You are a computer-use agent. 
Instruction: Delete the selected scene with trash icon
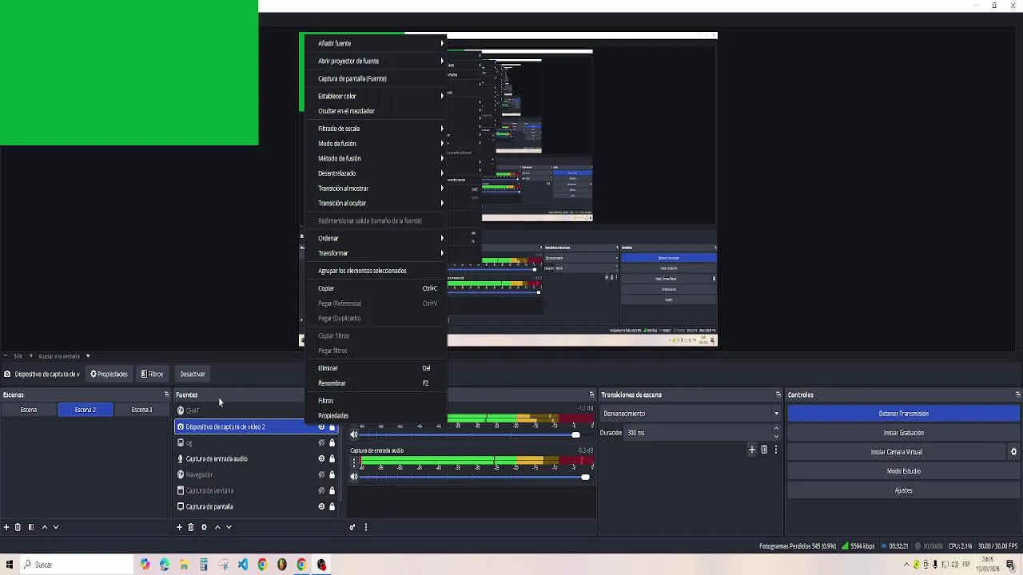(x=18, y=527)
